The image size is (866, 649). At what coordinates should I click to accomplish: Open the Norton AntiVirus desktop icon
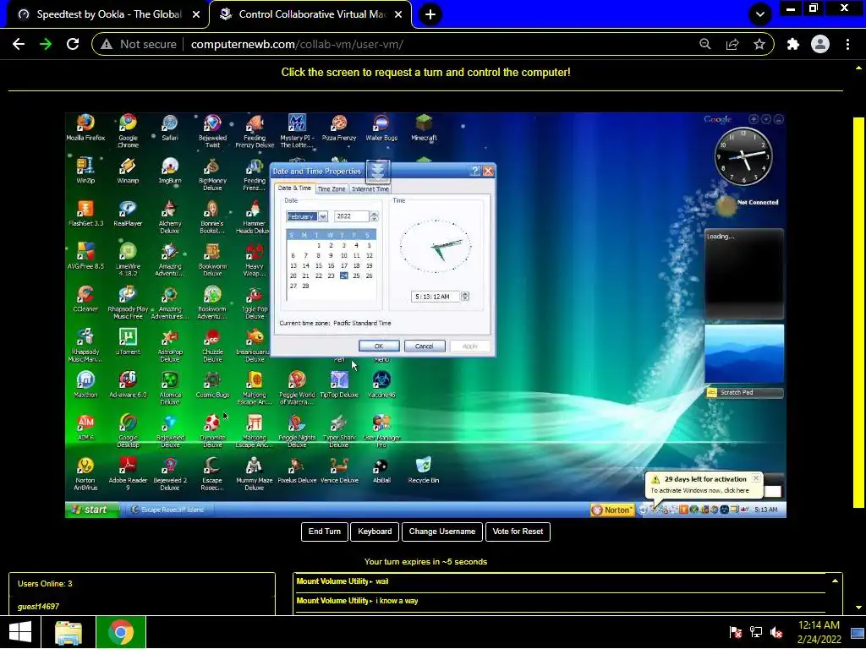click(85, 473)
